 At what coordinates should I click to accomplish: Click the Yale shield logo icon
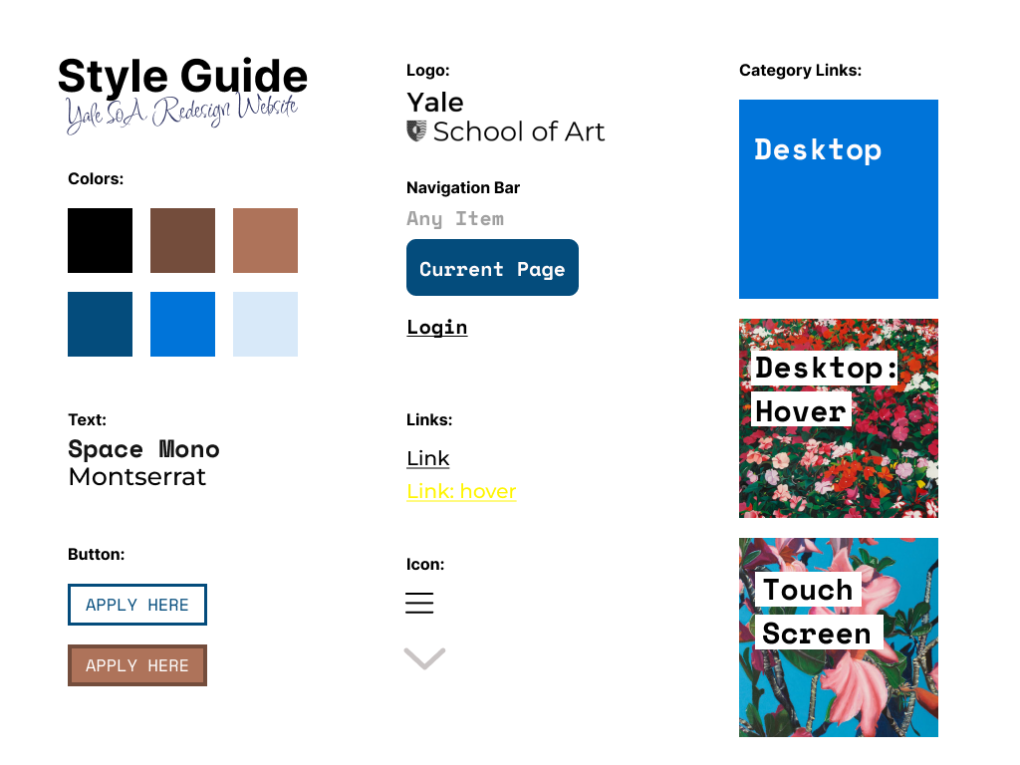(417, 130)
